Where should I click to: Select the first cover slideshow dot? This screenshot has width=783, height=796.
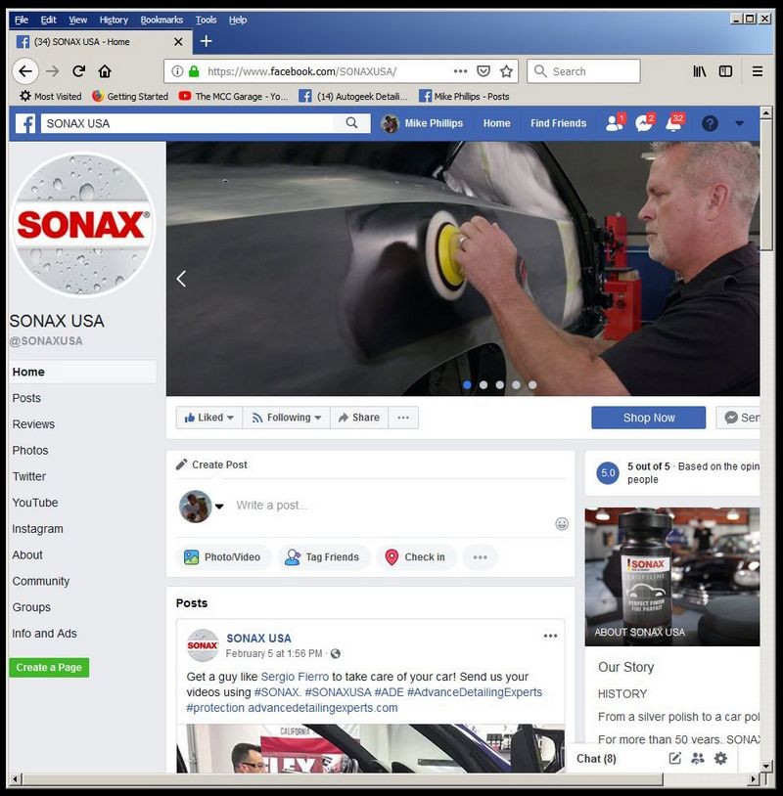(467, 385)
